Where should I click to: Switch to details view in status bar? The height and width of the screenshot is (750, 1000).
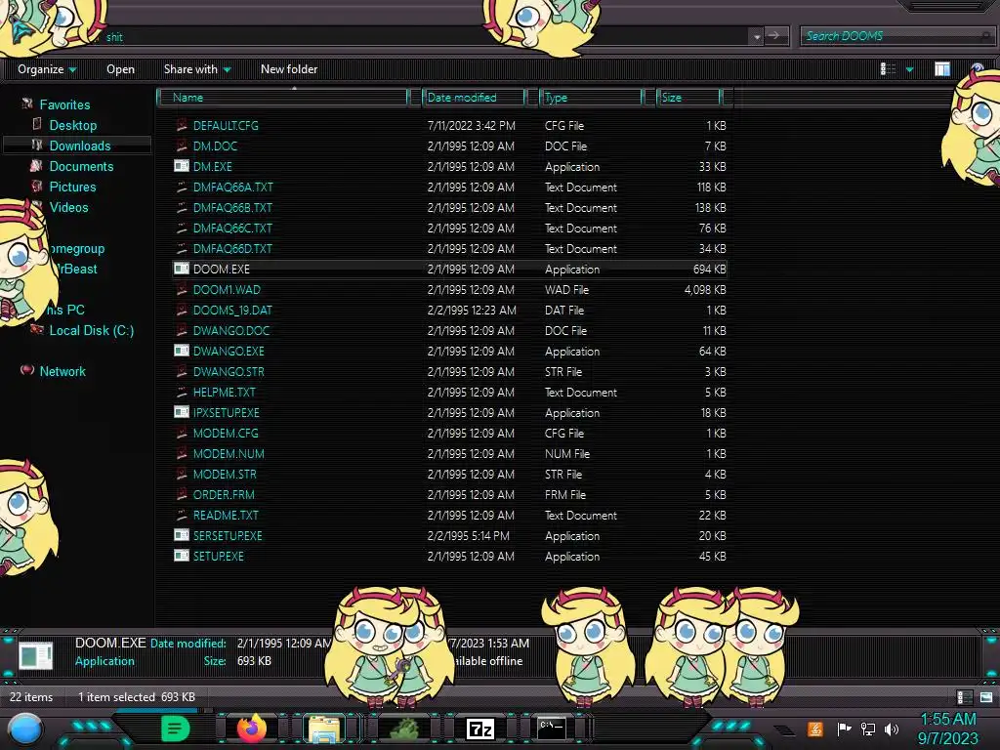pos(964,697)
